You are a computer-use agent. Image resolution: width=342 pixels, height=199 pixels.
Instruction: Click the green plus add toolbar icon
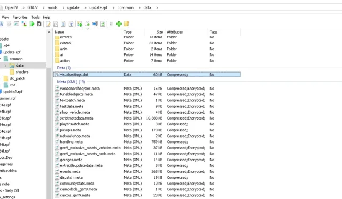click(119, 23)
